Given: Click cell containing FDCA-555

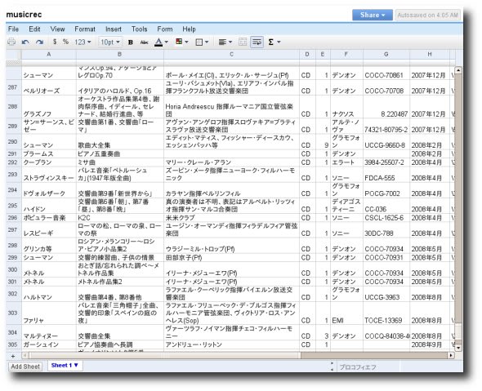Looking at the screenshot, I should click(x=386, y=175).
